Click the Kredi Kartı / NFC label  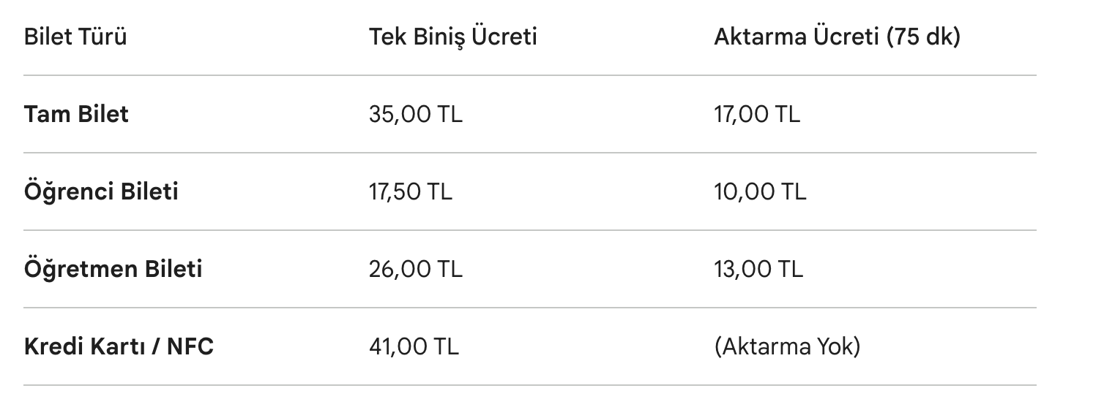[119, 346]
